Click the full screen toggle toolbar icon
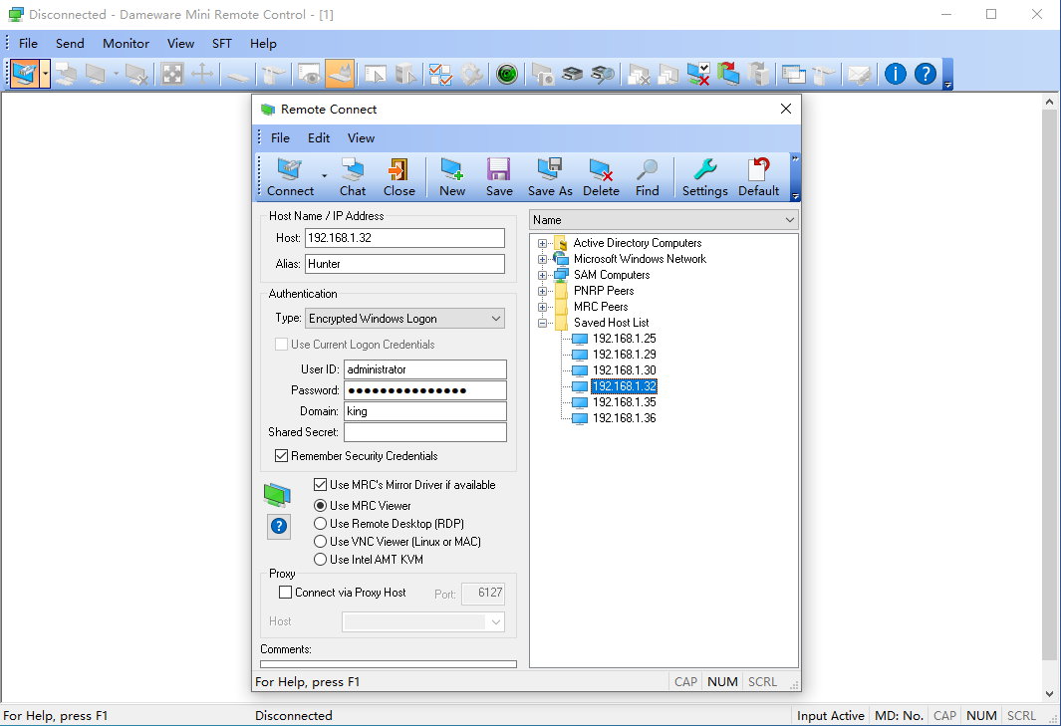The width and height of the screenshot is (1061, 726). click(x=172, y=73)
